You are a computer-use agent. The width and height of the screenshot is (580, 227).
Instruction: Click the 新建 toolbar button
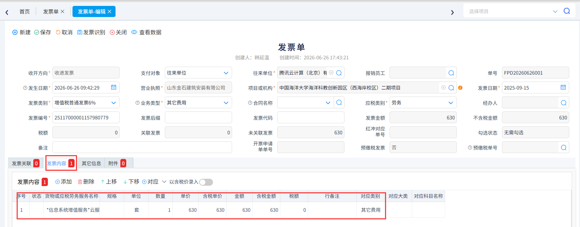22,32
